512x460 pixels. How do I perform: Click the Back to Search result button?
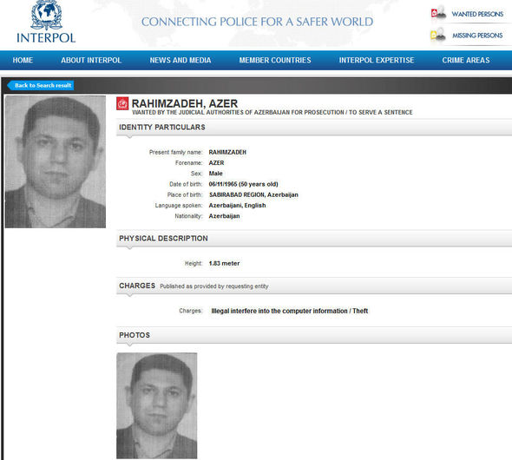(41, 86)
